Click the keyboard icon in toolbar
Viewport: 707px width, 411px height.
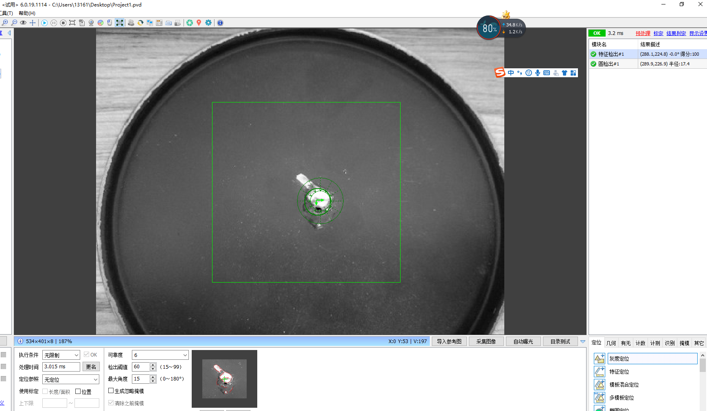[169, 23]
